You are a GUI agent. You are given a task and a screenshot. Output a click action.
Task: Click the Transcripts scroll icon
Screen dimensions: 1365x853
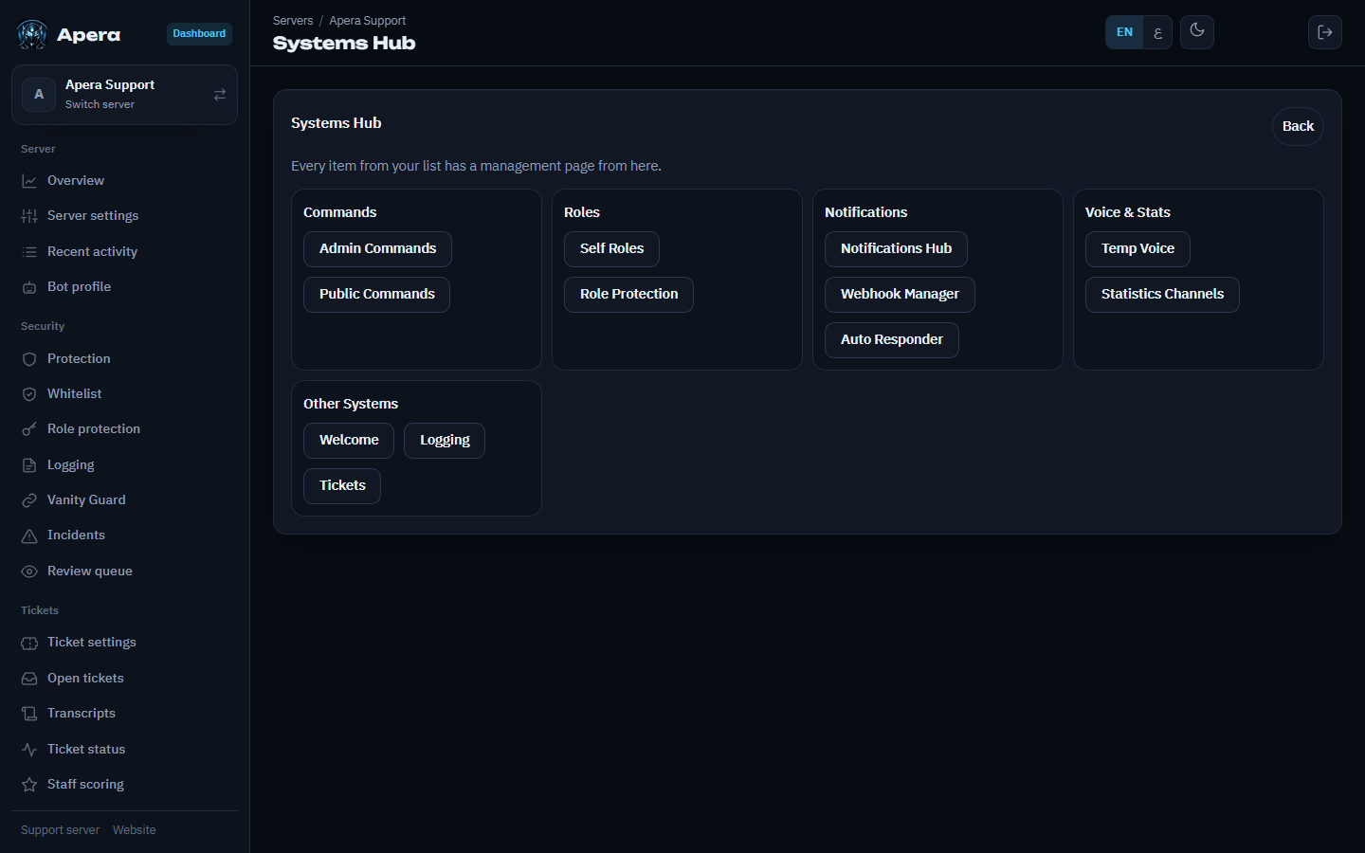point(29,714)
